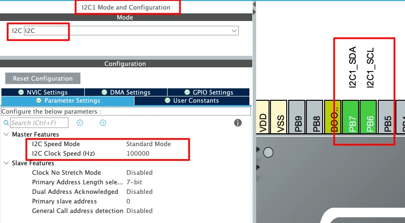This screenshot has width=405, height=223.
Task: Collapse the Slave Features section
Action: pyautogui.click(x=6, y=163)
